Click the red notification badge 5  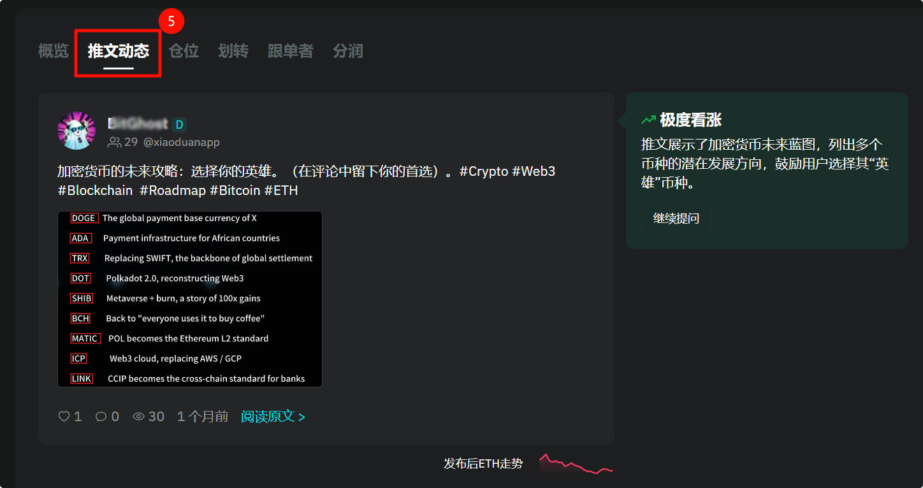(171, 21)
